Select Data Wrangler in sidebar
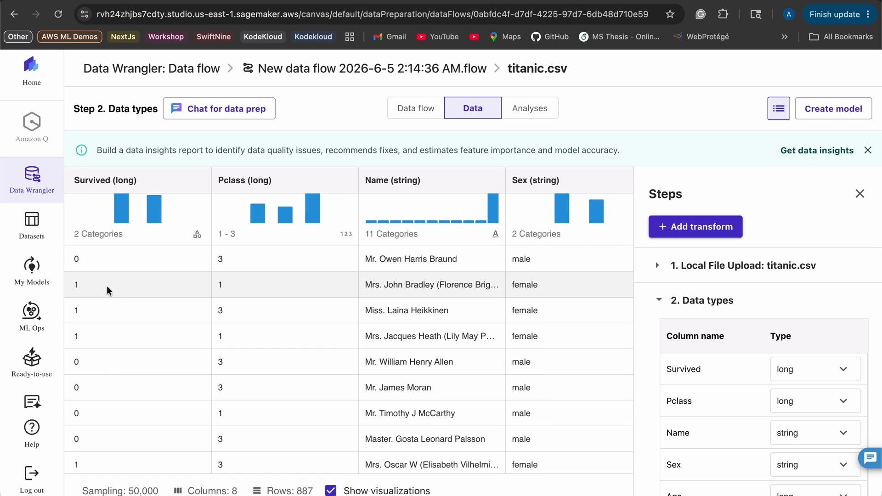 point(32,180)
